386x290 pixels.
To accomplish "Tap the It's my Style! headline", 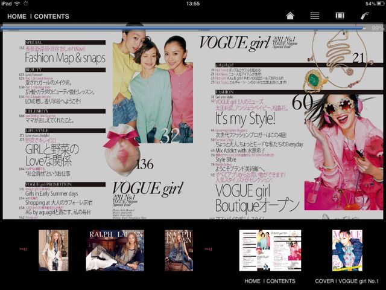I will click(x=245, y=118).
